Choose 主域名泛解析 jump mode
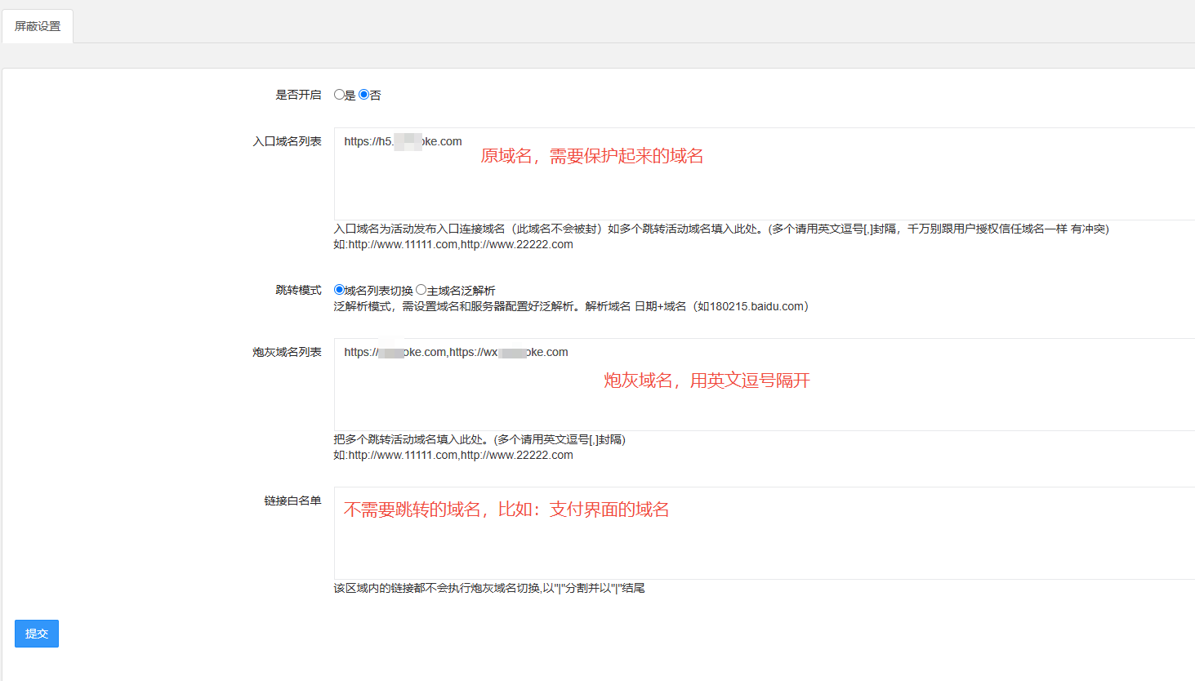The height and width of the screenshot is (681, 1195). (x=421, y=290)
